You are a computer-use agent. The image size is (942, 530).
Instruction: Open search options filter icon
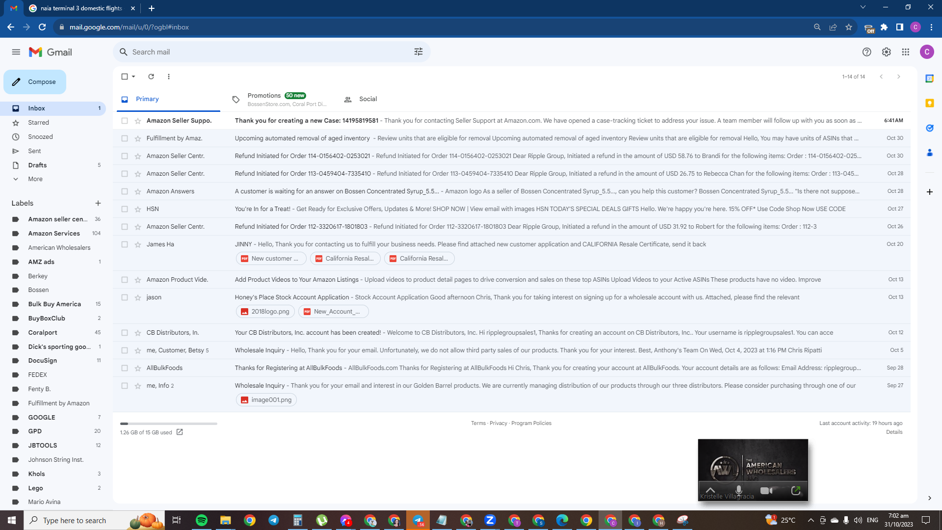pyautogui.click(x=419, y=52)
